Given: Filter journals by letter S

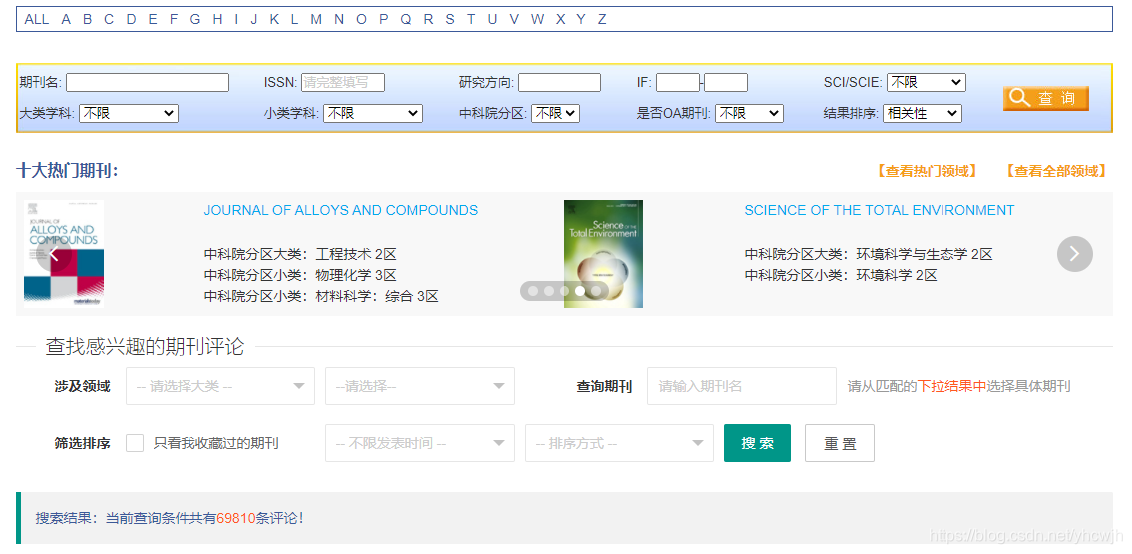Looking at the screenshot, I should [x=450, y=20].
